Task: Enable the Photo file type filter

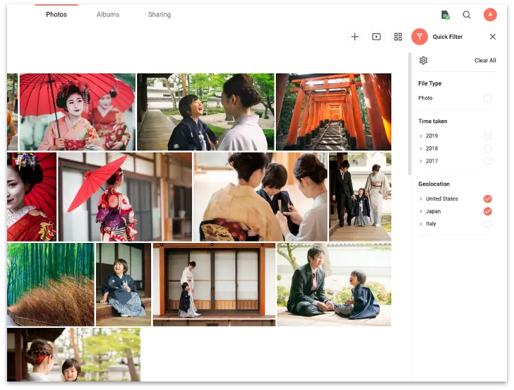Action: [x=487, y=98]
